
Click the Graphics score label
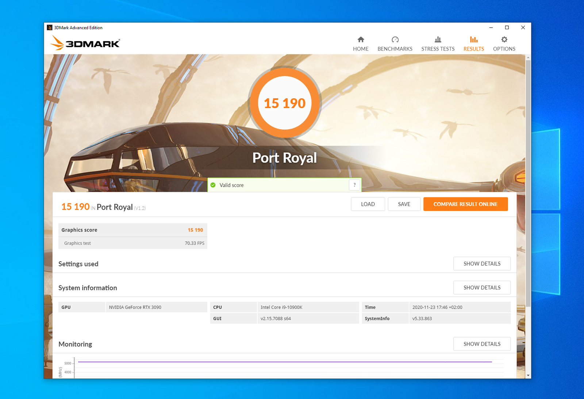point(79,230)
